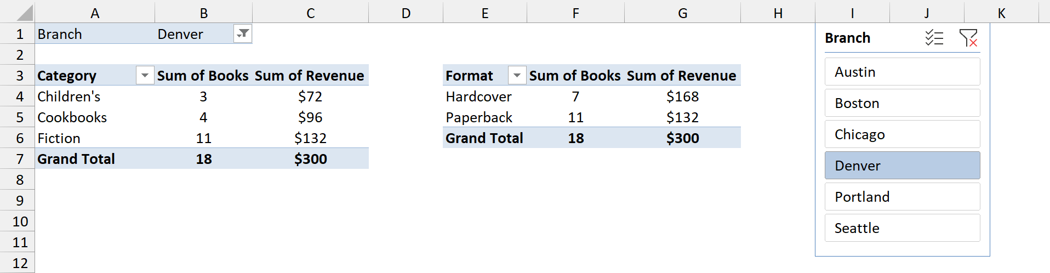Click the Branch slicer title header
The width and height of the screenshot is (1050, 273).
847,38
